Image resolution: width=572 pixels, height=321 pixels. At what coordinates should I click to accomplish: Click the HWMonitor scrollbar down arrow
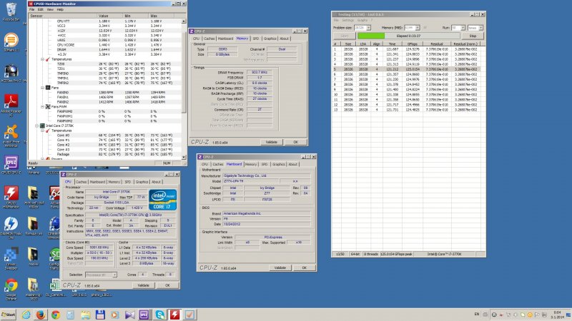pos(184,157)
